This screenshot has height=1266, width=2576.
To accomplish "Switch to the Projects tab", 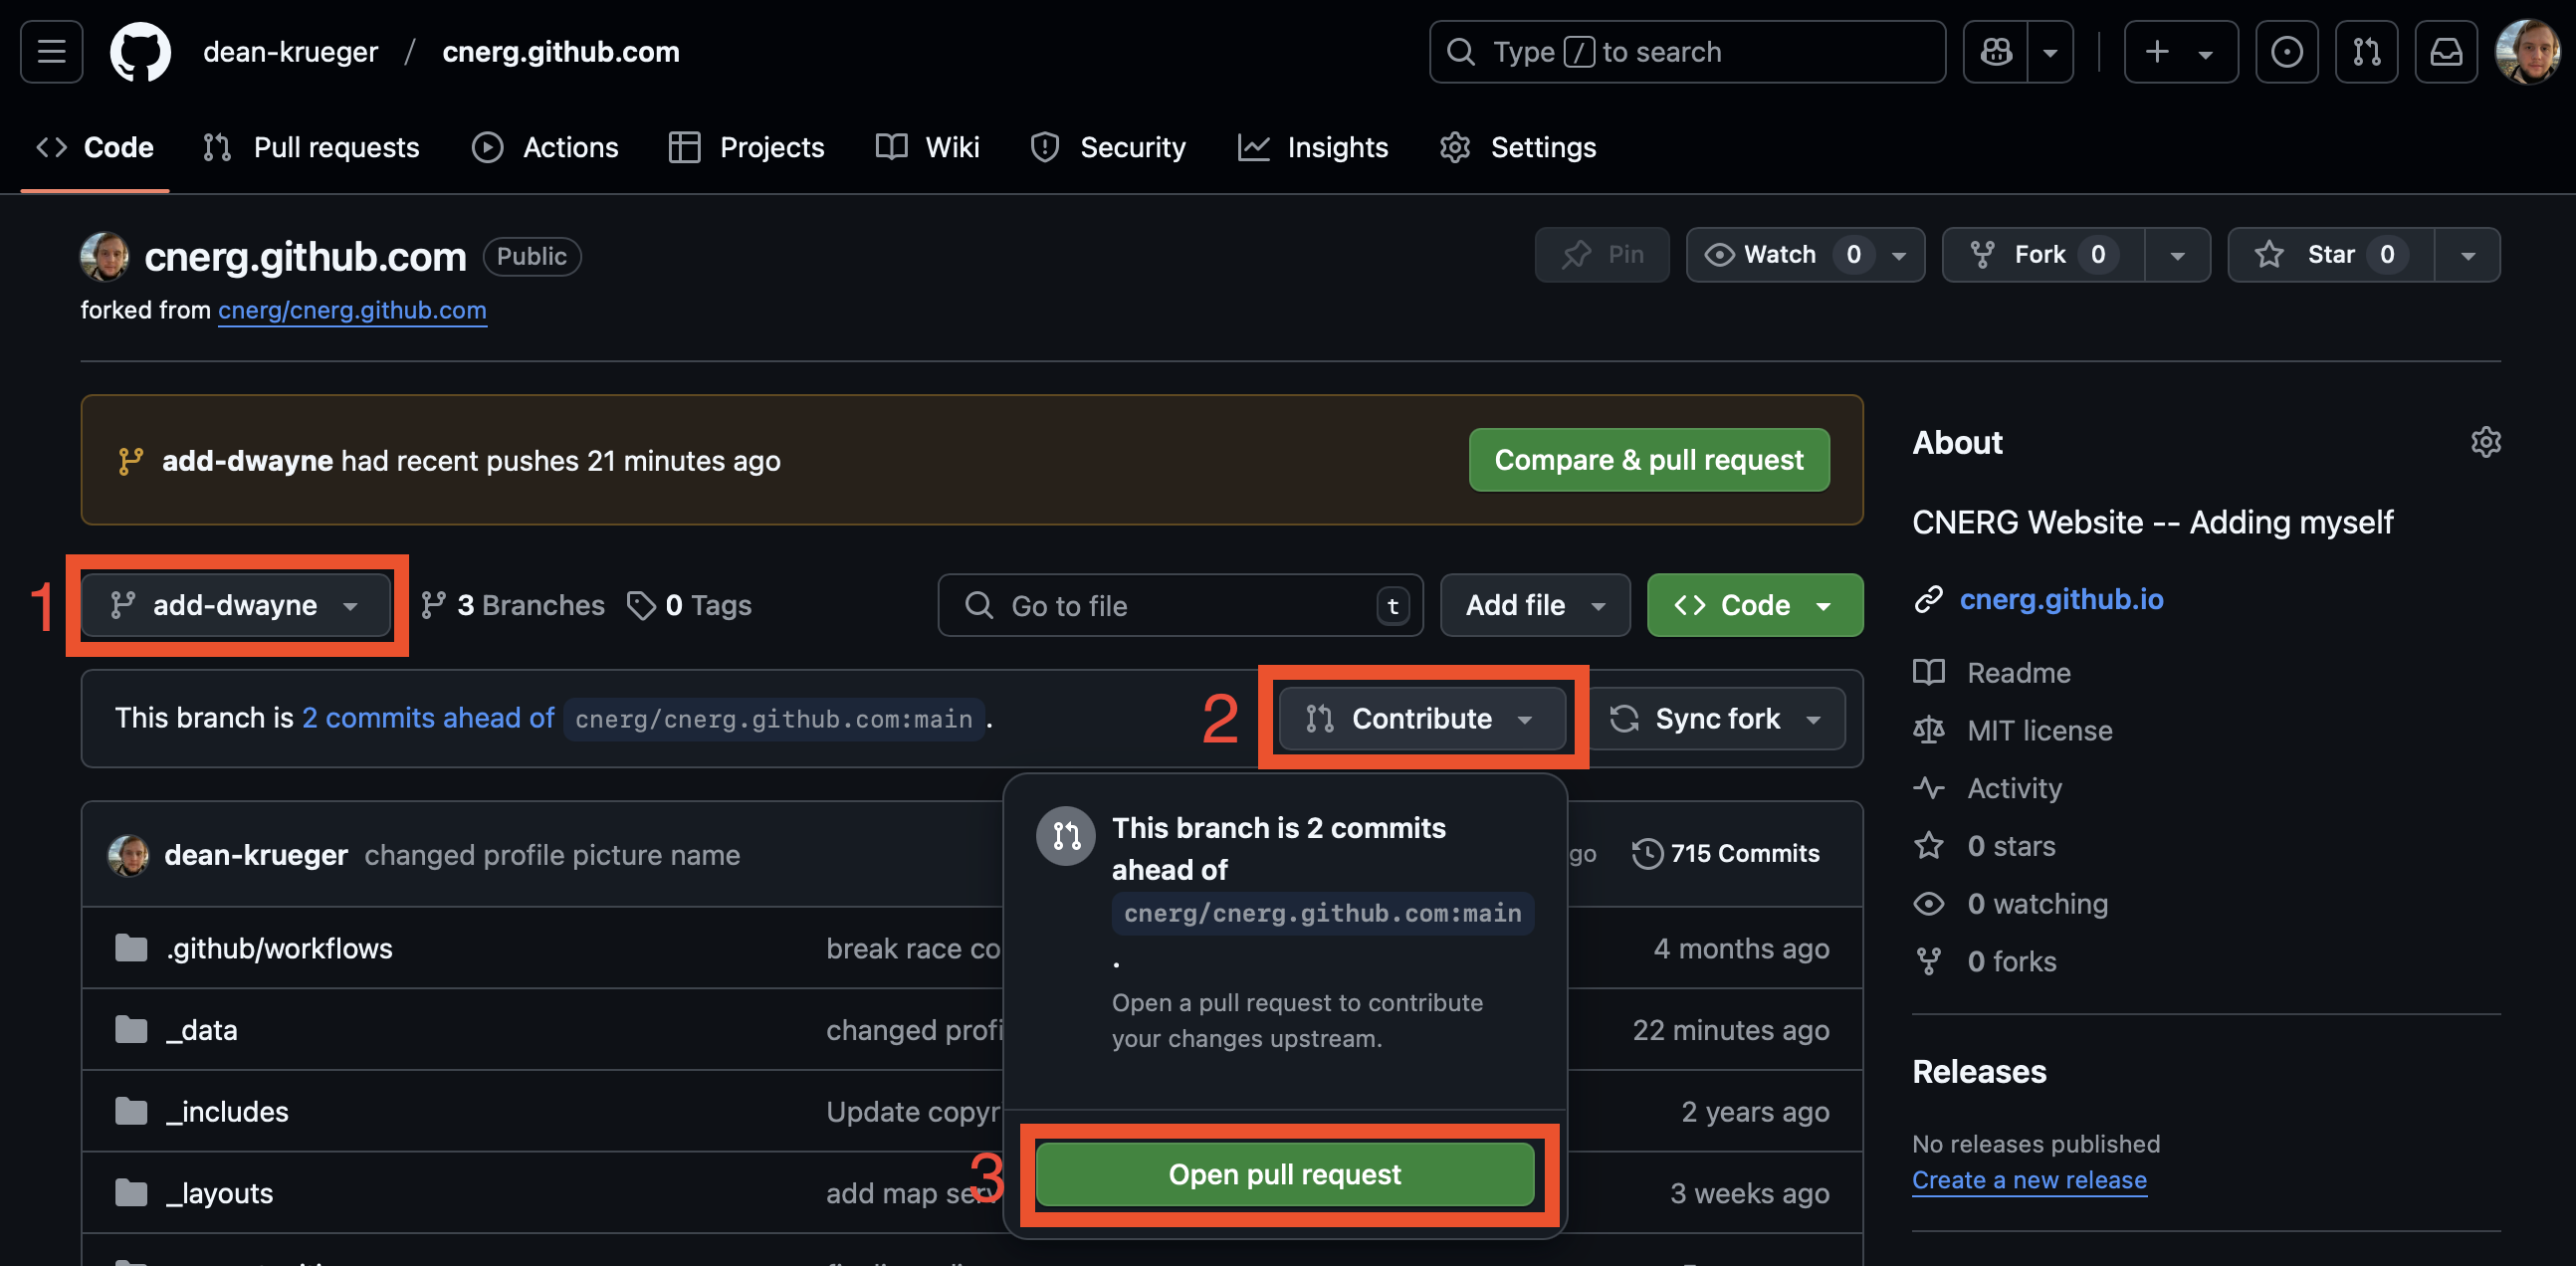I will [x=746, y=147].
